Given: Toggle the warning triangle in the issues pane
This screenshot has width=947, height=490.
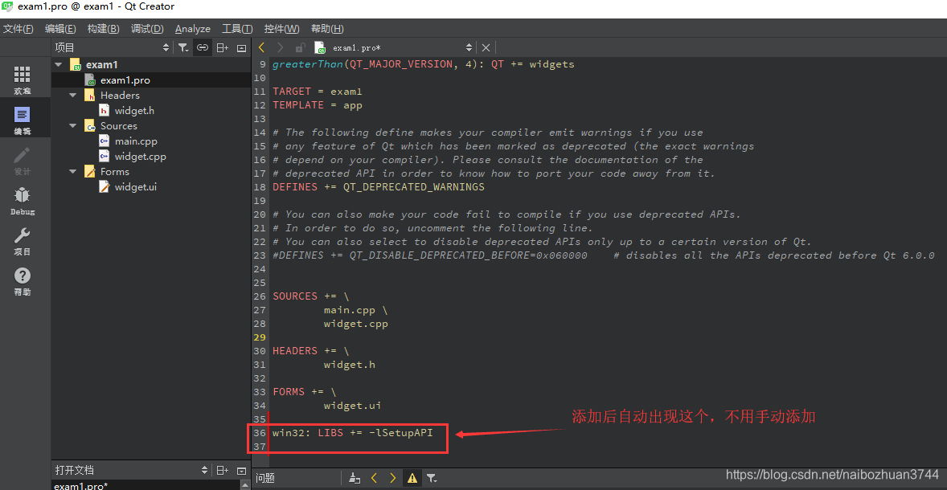Looking at the screenshot, I should [x=412, y=477].
